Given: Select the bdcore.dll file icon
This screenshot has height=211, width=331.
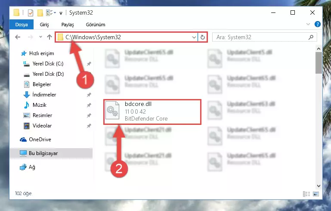Looking at the screenshot, I should pos(112,110).
